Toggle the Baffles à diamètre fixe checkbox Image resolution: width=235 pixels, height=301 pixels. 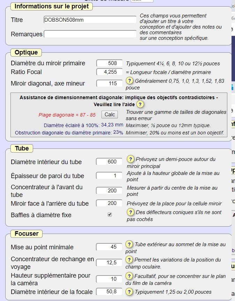109,214
